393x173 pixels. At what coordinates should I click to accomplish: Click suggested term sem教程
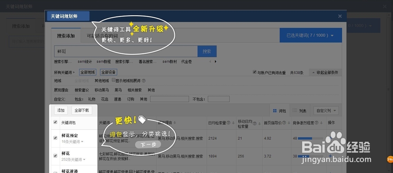coord(103,62)
